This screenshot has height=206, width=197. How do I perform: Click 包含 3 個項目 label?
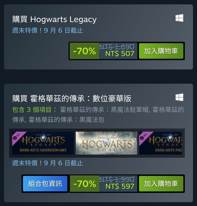click(34, 110)
